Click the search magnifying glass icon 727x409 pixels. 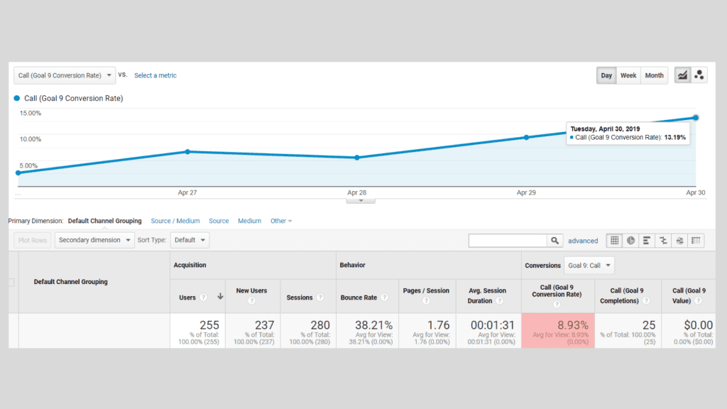coord(554,240)
